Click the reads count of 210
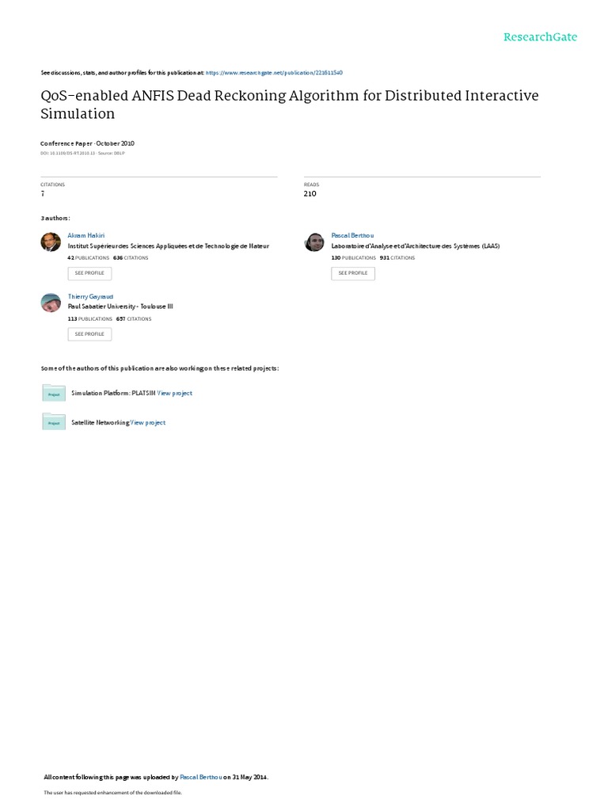This screenshot has width=608, height=811. (x=310, y=193)
